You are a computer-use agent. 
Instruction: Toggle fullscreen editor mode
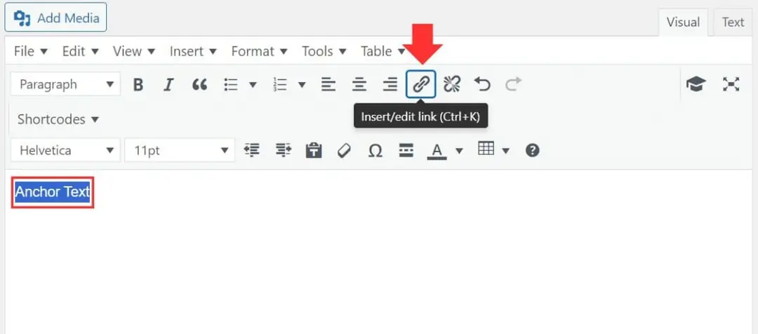[731, 85]
